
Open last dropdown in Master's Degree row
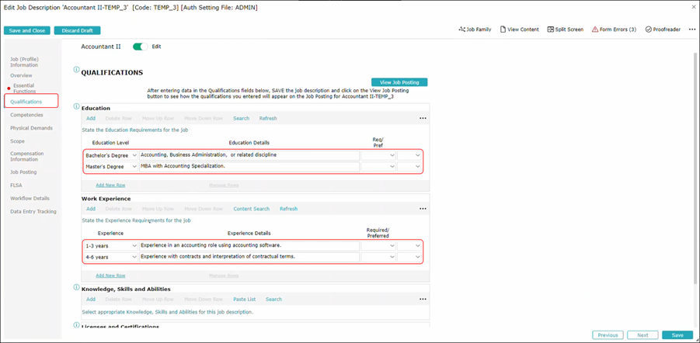[409, 166]
